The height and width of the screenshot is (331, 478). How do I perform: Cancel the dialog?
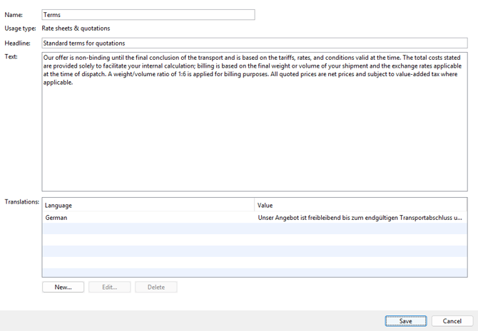452,321
